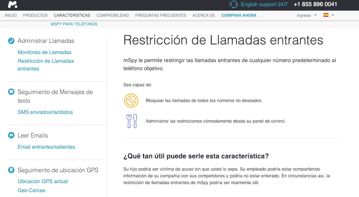
Task: Select the Administrar Llamadas phone icon
Action: pos(11,41)
